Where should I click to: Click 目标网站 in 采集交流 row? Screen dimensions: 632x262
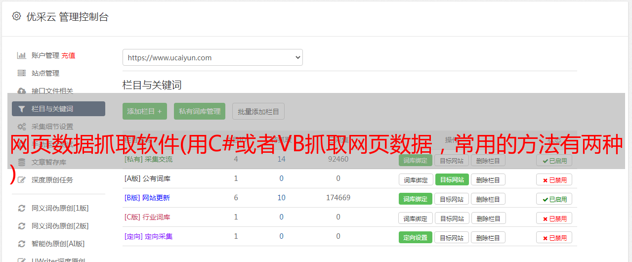point(452,160)
